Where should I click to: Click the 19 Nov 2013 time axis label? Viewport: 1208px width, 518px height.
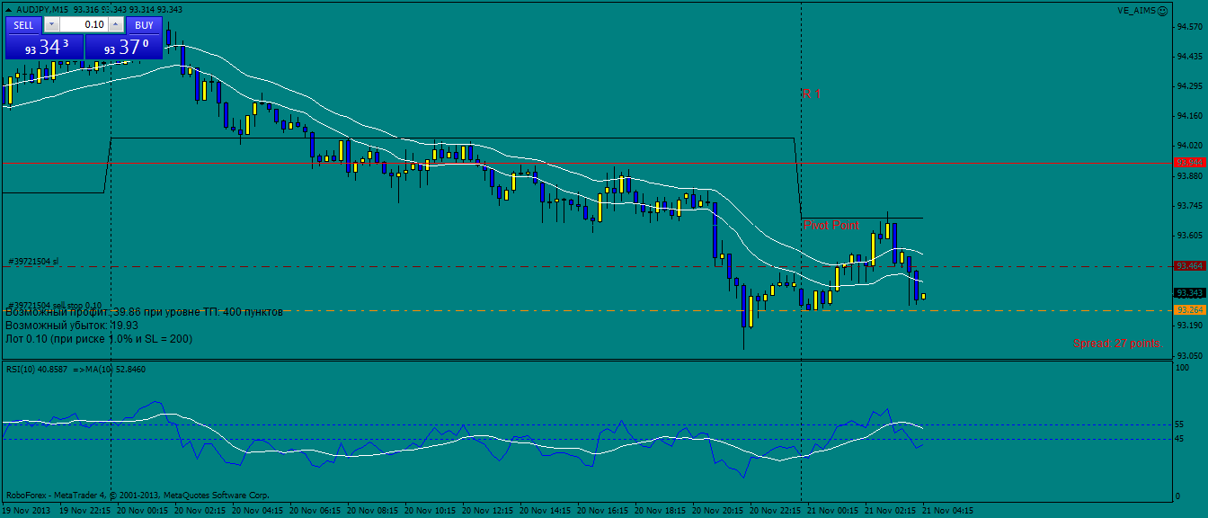25,510
